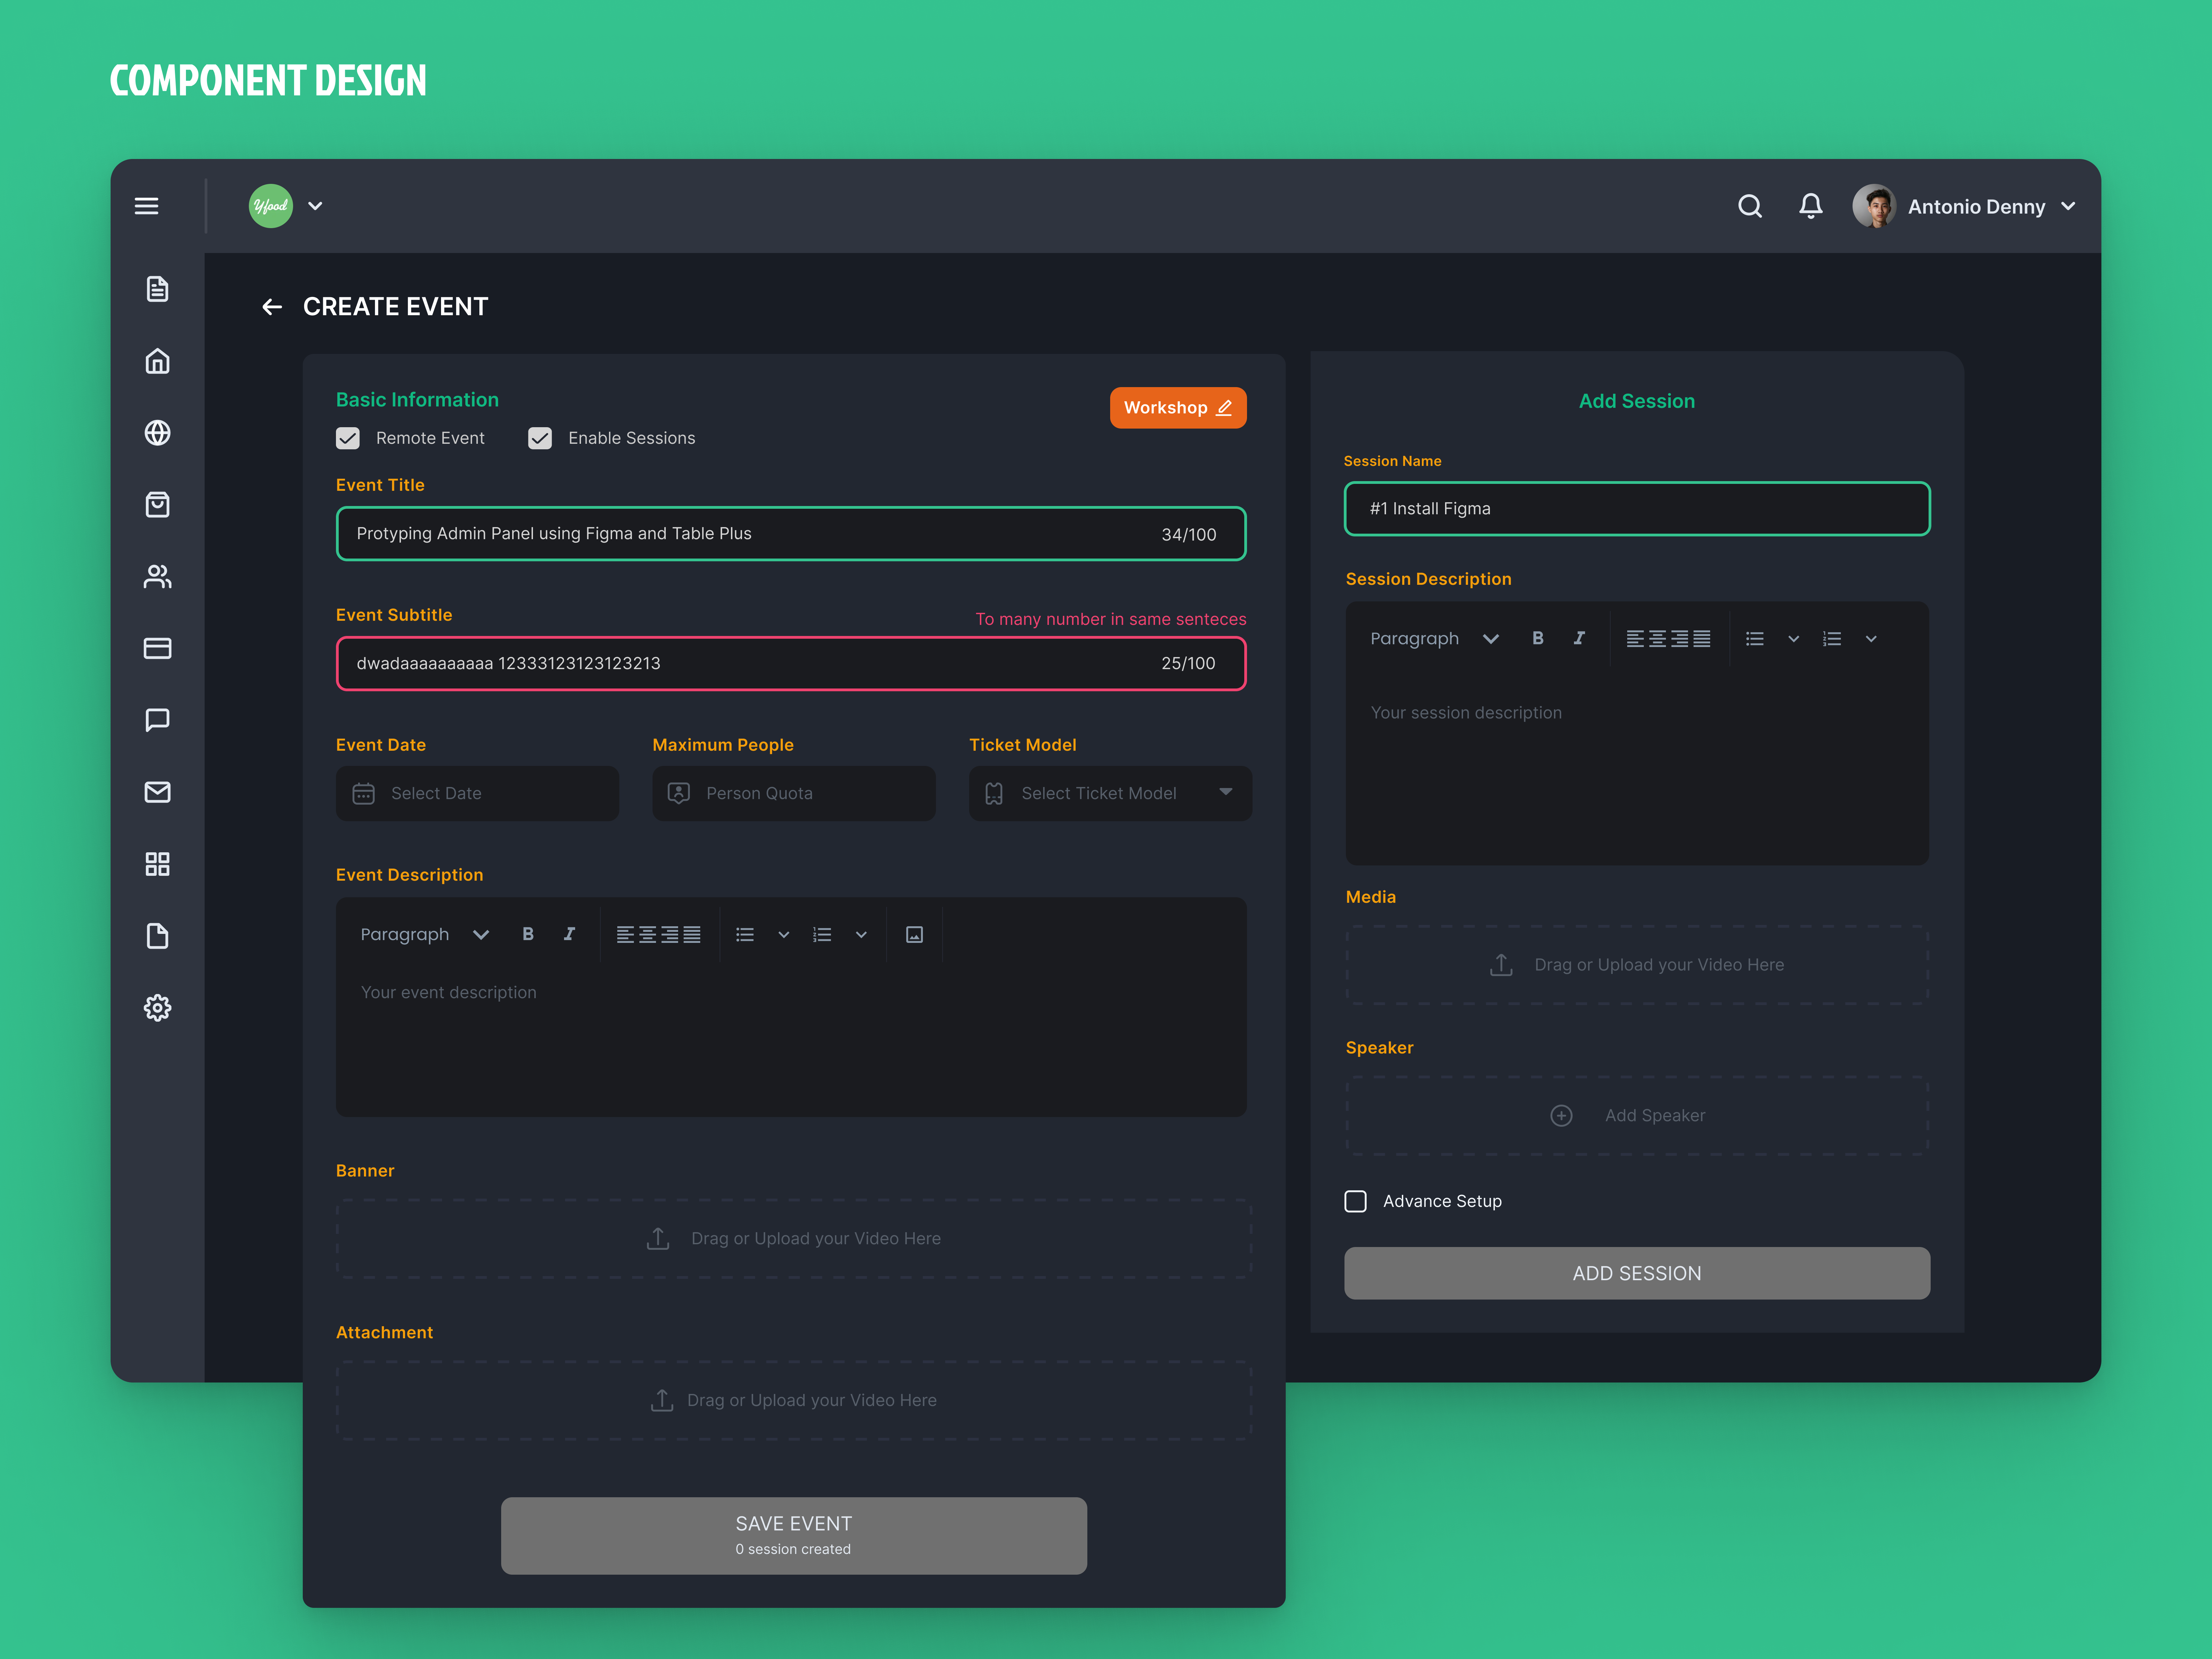Click the hamburger menu icon

[146, 206]
